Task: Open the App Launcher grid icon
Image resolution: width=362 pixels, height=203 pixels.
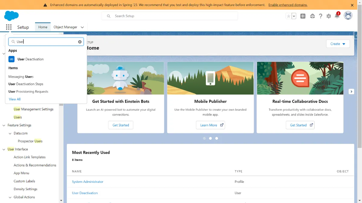Action: click(9, 27)
